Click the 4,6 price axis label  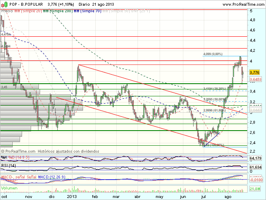tap(252, 30)
